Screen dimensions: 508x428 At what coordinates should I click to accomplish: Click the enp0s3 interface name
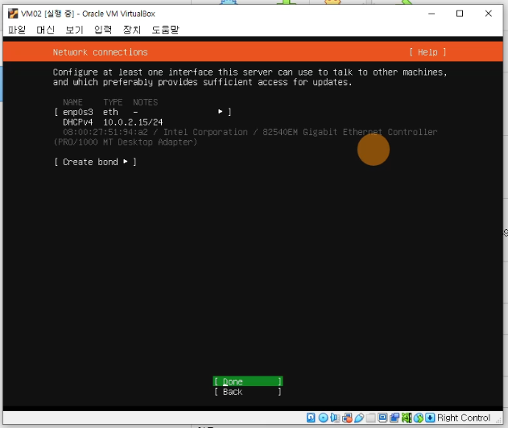[78, 112]
